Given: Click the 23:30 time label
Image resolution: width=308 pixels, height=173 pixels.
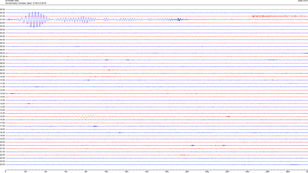Looking at the screenshot, I should coord(2,165).
